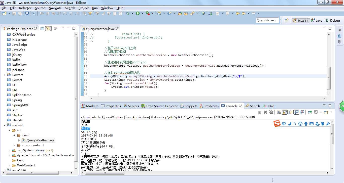Collapse the ws-test project node
Screen dimensions: 344x183
(x=5, y=125)
